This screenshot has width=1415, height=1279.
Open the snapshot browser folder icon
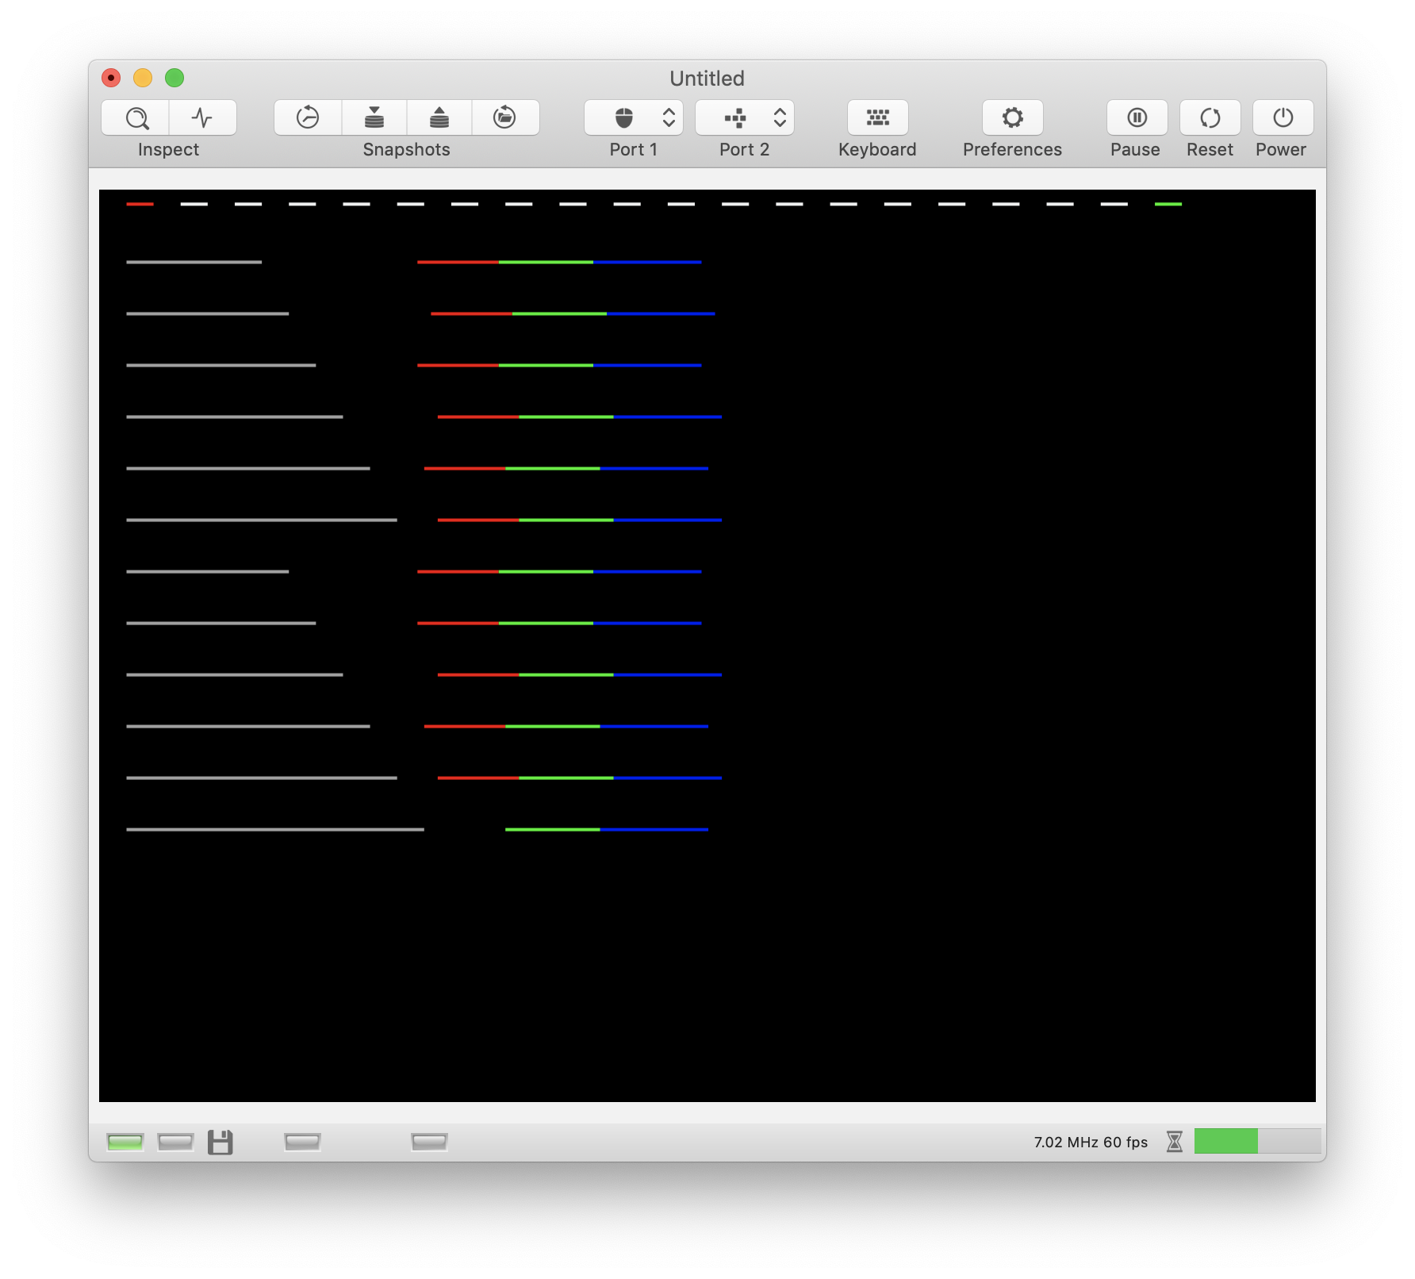pyautogui.click(x=505, y=118)
